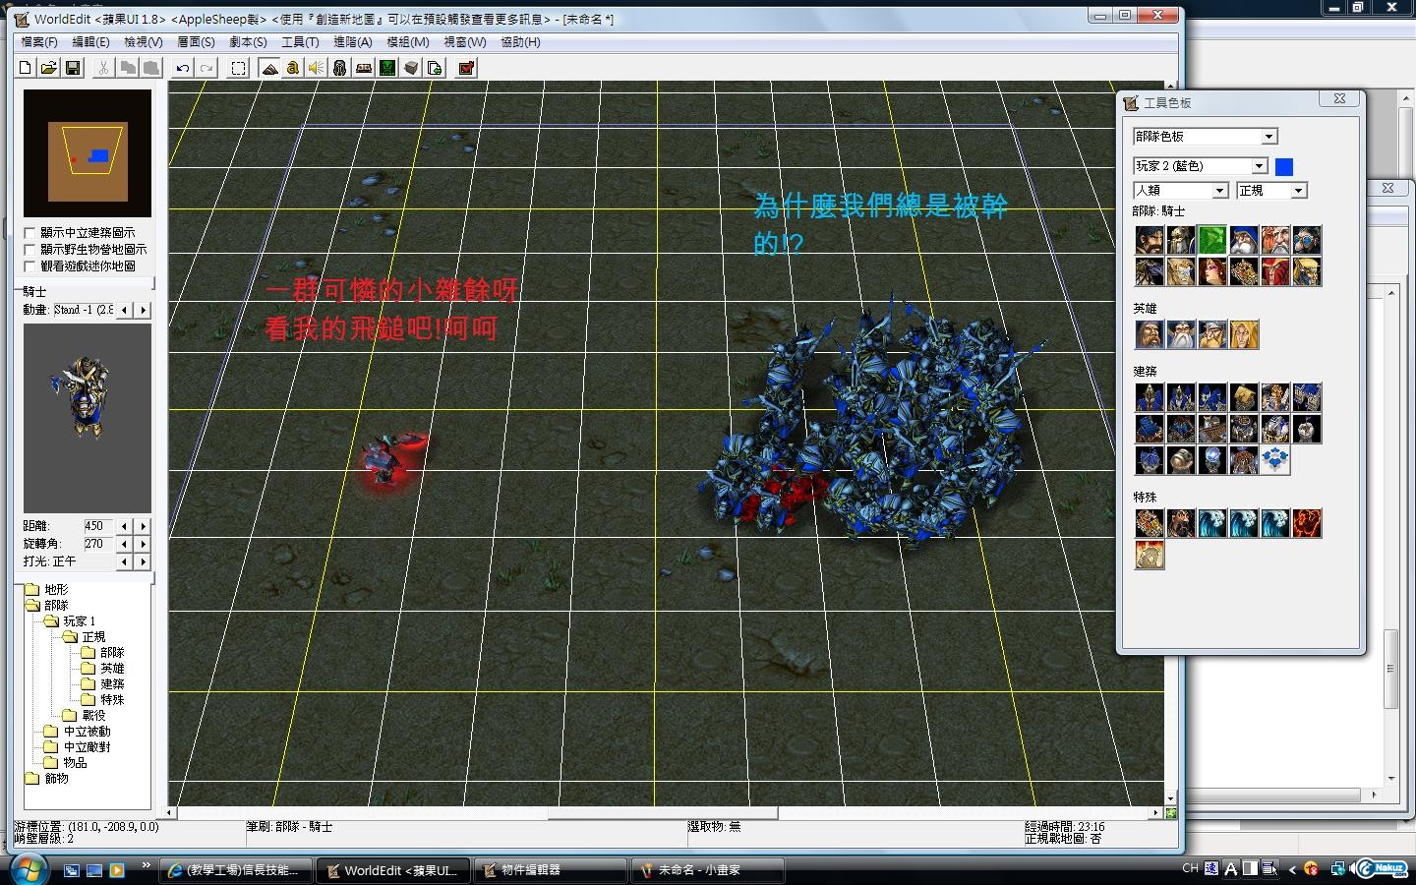Enable 顯示中立建築圖示 checkbox
This screenshot has width=1416, height=885.
click(x=29, y=233)
